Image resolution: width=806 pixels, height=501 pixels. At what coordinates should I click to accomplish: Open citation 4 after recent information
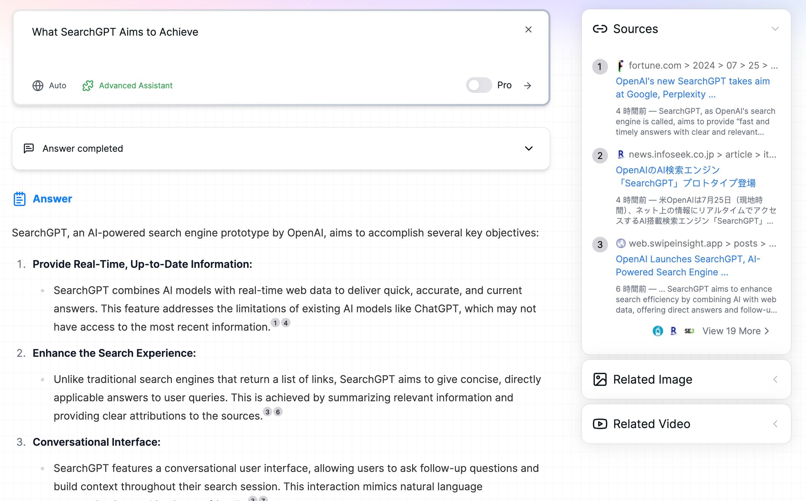tap(285, 323)
